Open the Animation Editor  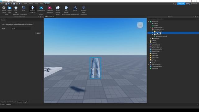pyautogui.click(x=84, y=10)
